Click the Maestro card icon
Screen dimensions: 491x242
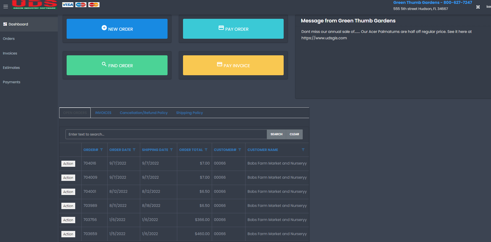pos(81,5)
